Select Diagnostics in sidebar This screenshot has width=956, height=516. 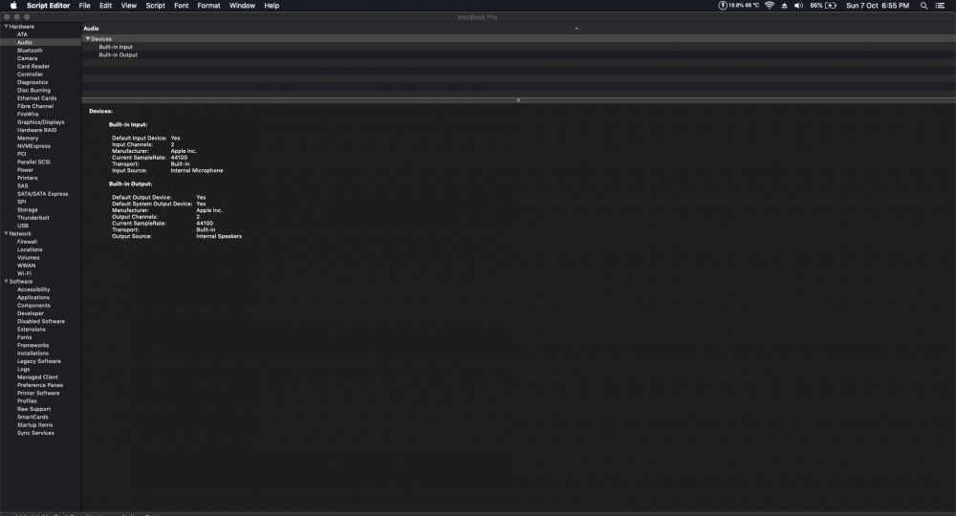(33, 82)
